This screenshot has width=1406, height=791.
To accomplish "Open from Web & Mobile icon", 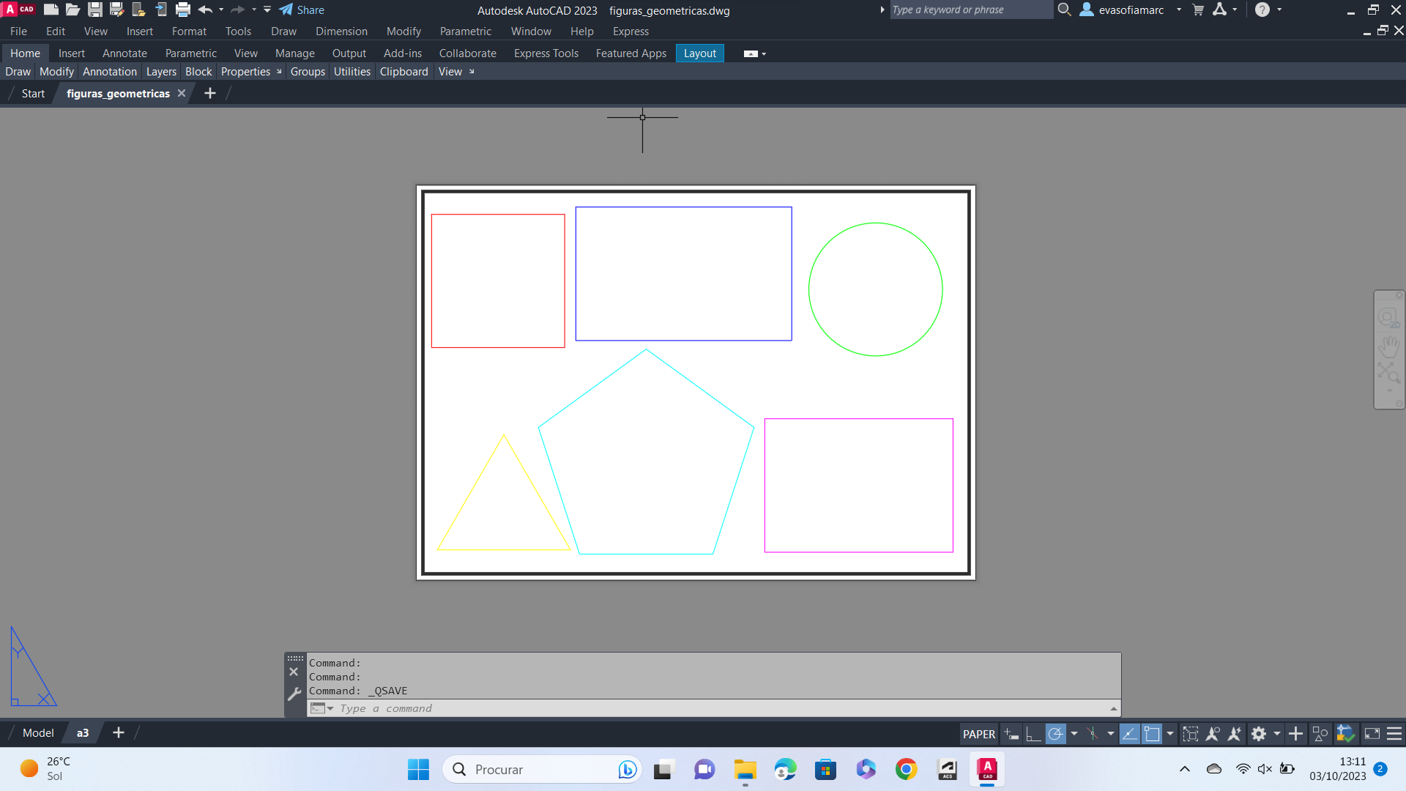I will (x=138, y=10).
